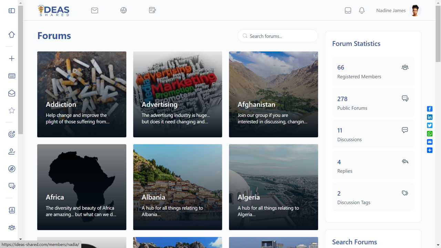The width and height of the screenshot is (441, 248).
Task: Open the user-edit profile icon
Action: coord(12,152)
